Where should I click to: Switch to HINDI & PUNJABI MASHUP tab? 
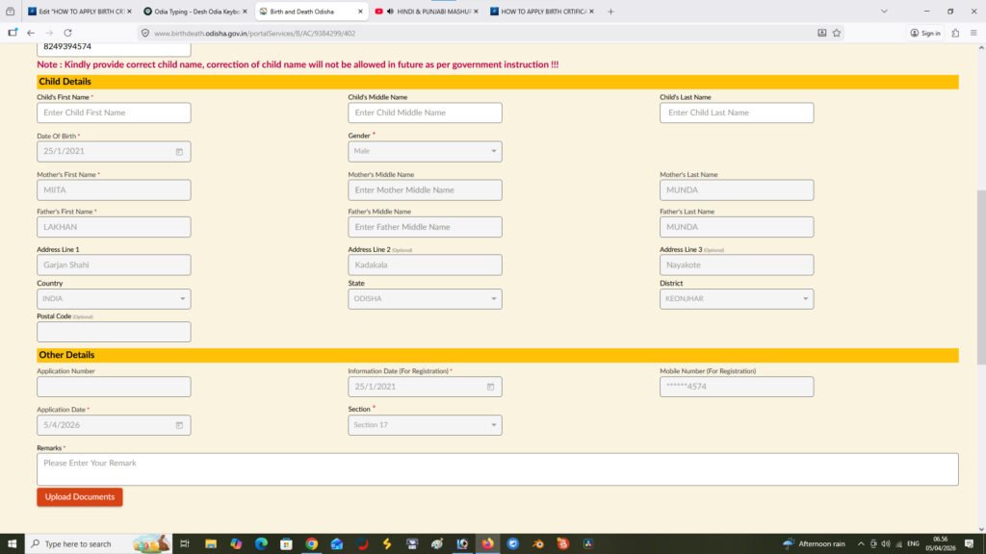[x=427, y=12]
